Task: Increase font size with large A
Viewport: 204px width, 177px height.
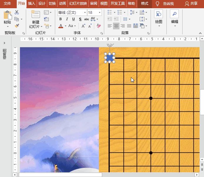Action: pyautogui.click(x=83, y=26)
